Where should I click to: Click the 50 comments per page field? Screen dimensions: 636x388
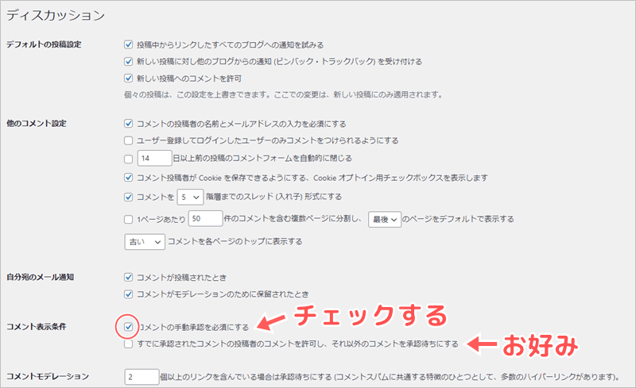point(204,219)
